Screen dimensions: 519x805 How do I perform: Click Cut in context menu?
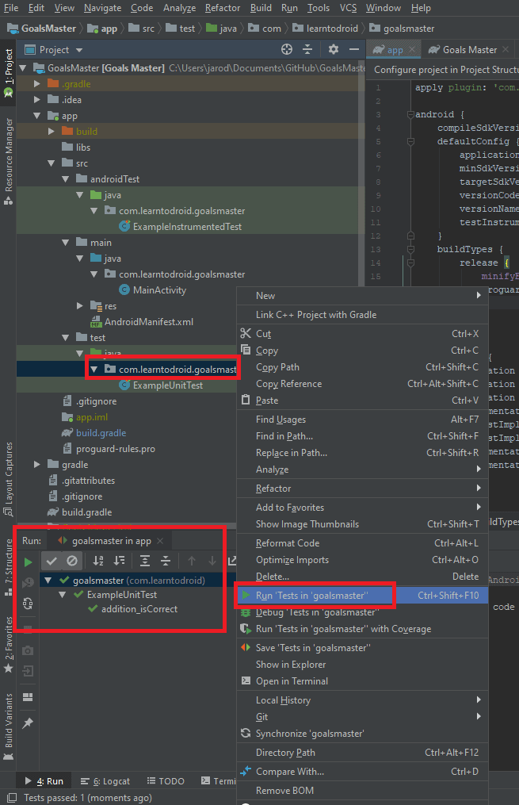click(362, 334)
